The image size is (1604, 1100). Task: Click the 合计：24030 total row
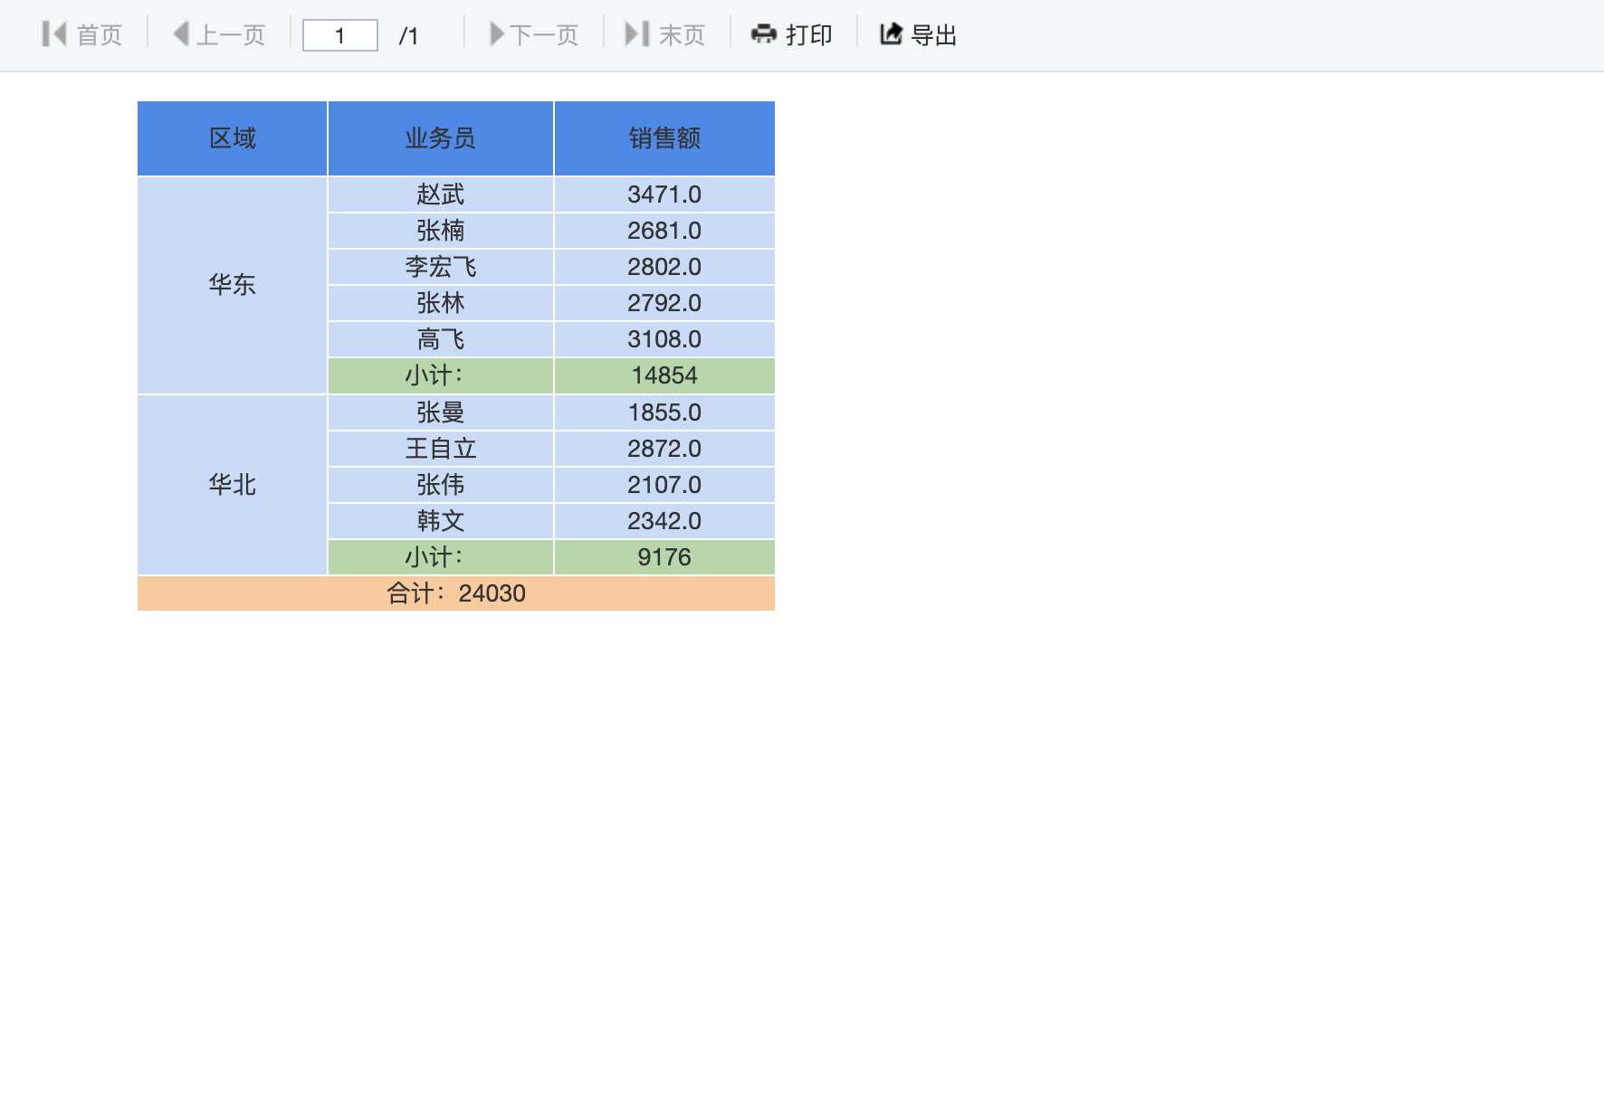point(455,593)
